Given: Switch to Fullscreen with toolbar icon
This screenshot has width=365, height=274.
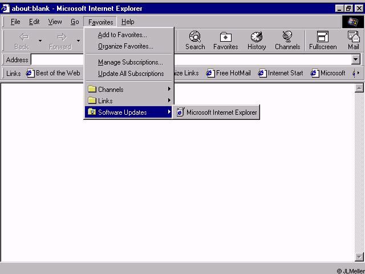Looking at the screenshot, I should [x=323, y=37].
